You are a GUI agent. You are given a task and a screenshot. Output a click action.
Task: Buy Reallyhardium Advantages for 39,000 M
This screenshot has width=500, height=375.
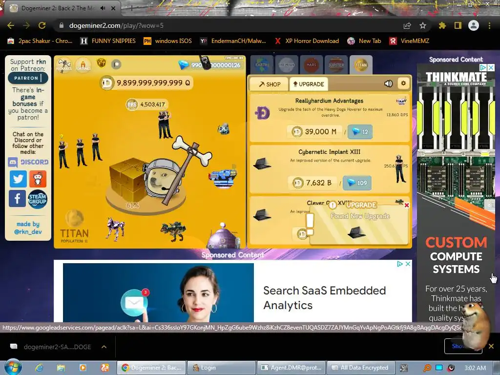pos(314,132)
